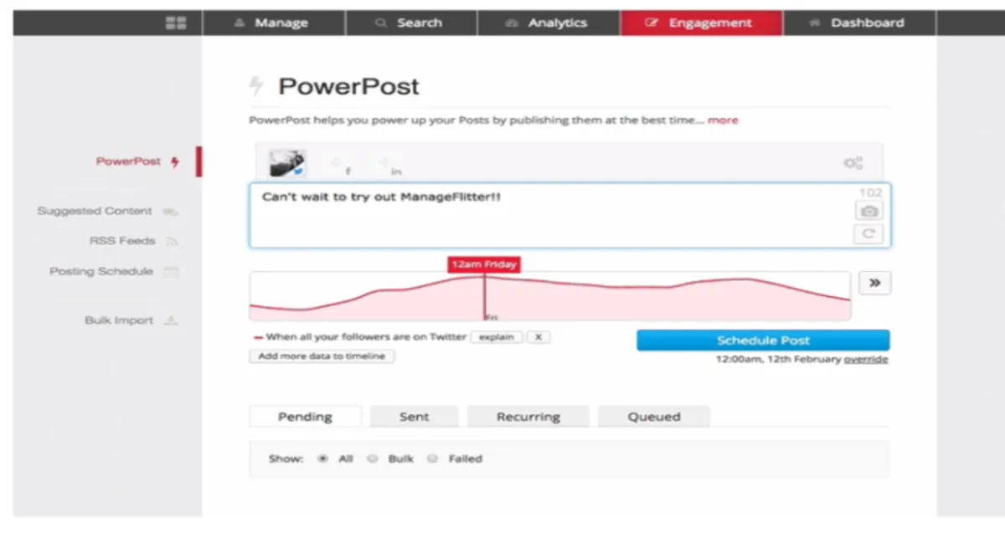Open the Analytics menu
The image size is (1005, 538).
[549, 23]
